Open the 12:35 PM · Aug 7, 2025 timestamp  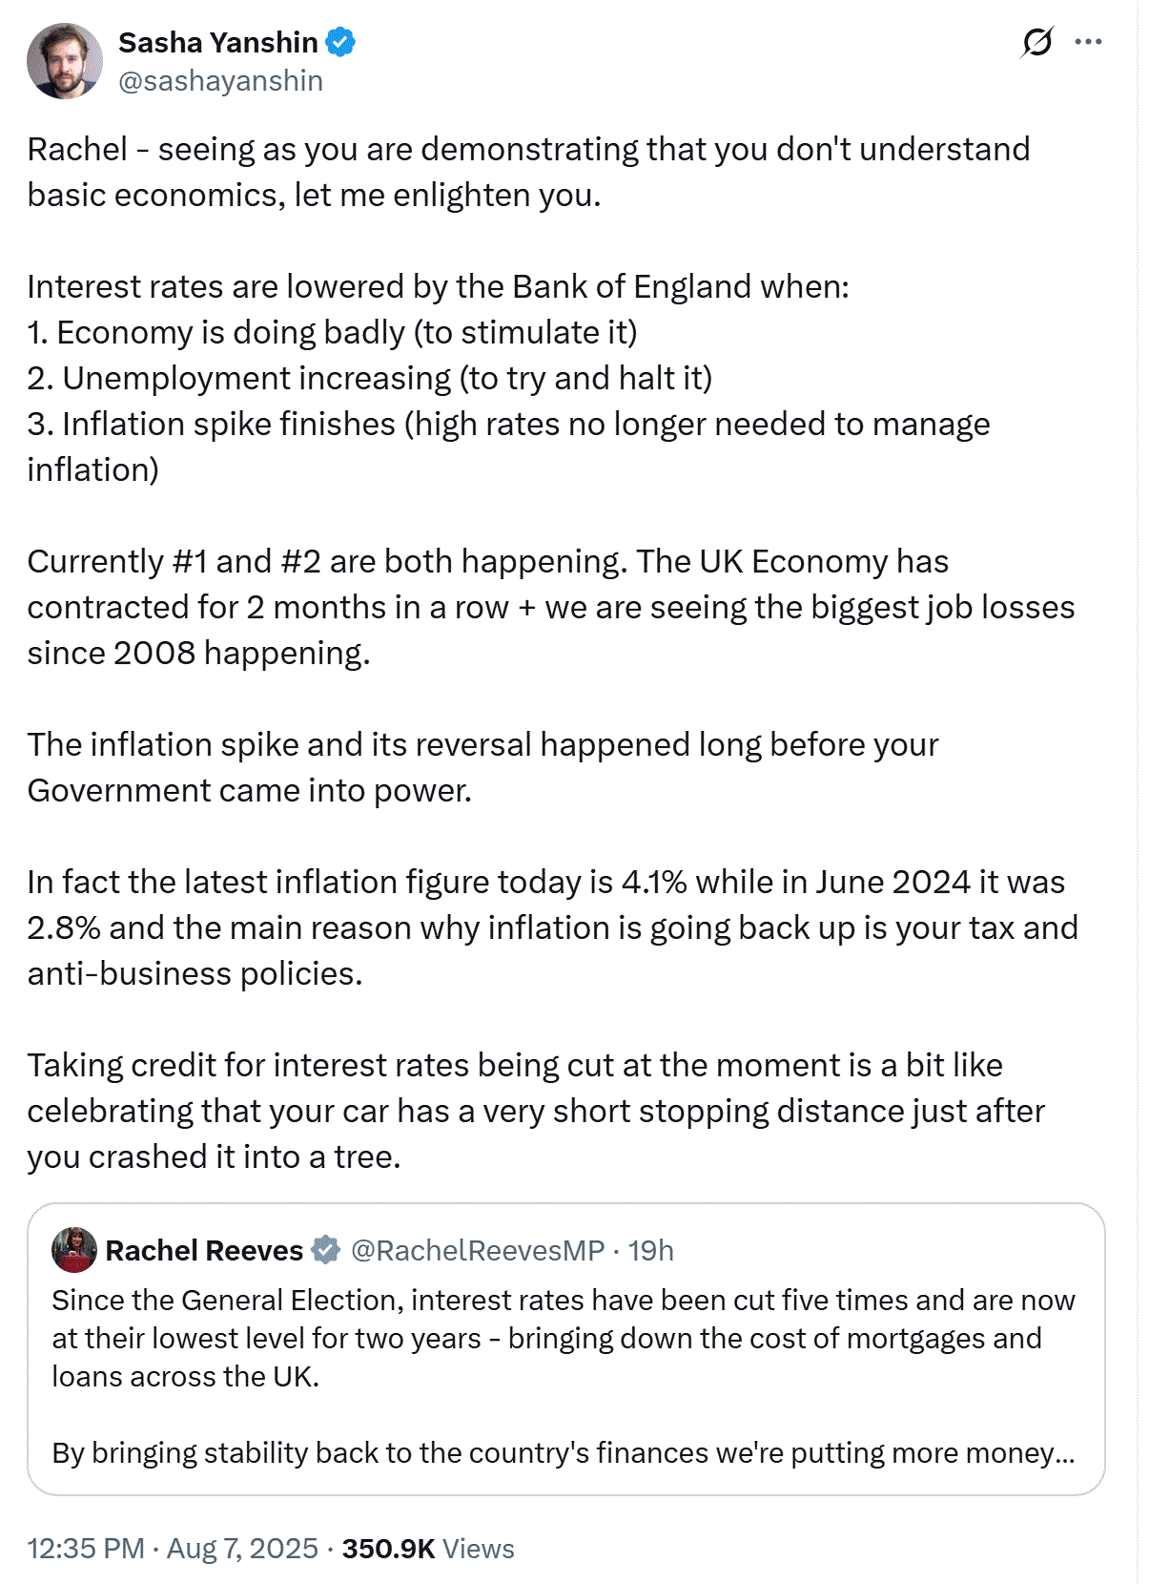point(173,1548)
